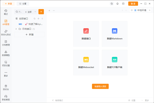Go to 数据模型 in the sidebar
The width and height of the screenshot is (154, 103).
(6, 53)
